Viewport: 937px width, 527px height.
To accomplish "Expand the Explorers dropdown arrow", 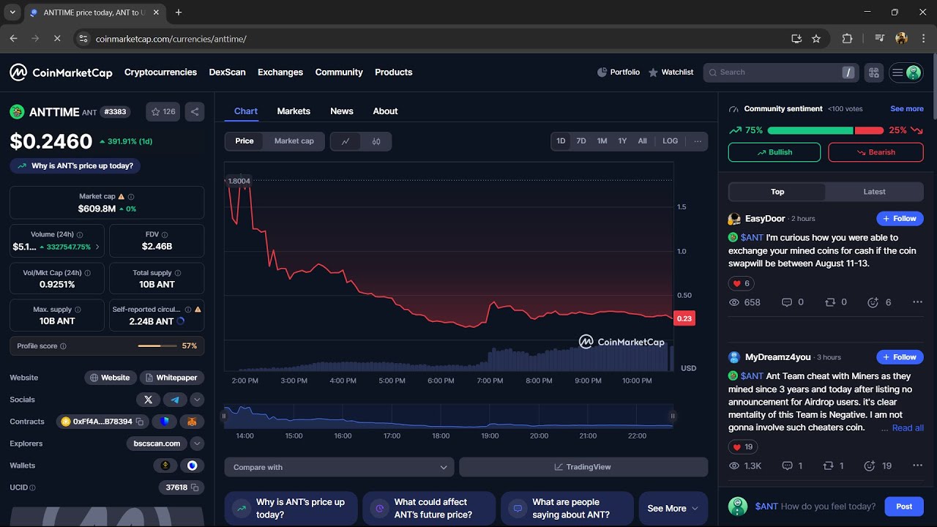I will click(x=197, y=444).
